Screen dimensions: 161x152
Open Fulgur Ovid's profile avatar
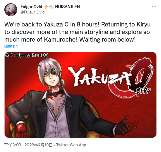coord(11,9)
